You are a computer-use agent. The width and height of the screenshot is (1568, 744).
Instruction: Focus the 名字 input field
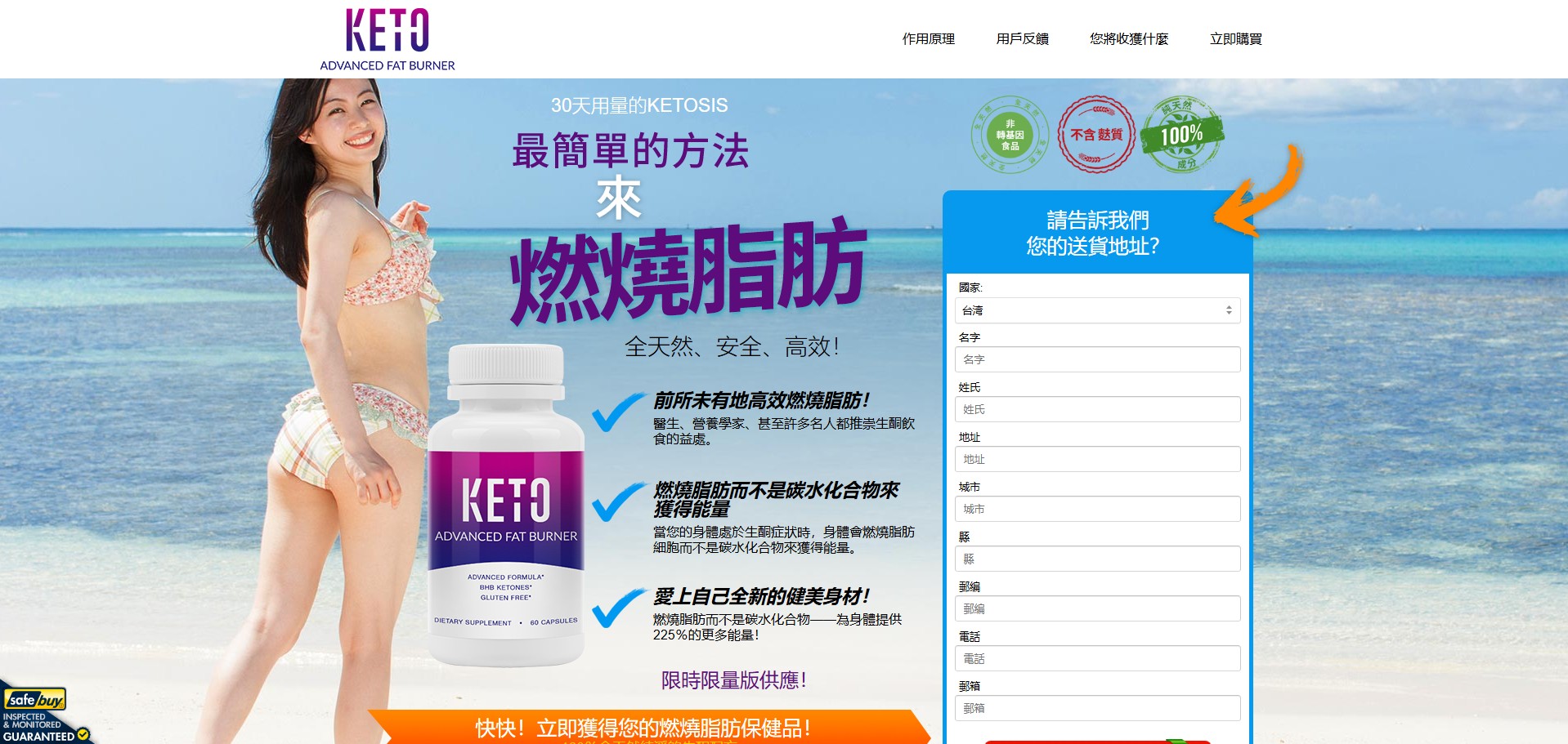1097,359
